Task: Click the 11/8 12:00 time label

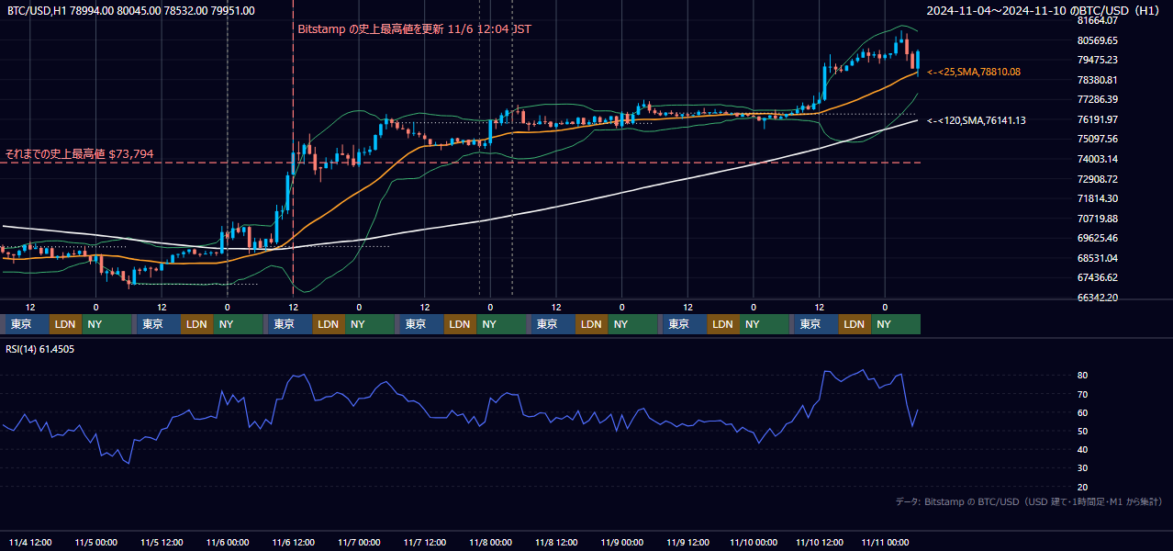Action: [x=556, y=542]
